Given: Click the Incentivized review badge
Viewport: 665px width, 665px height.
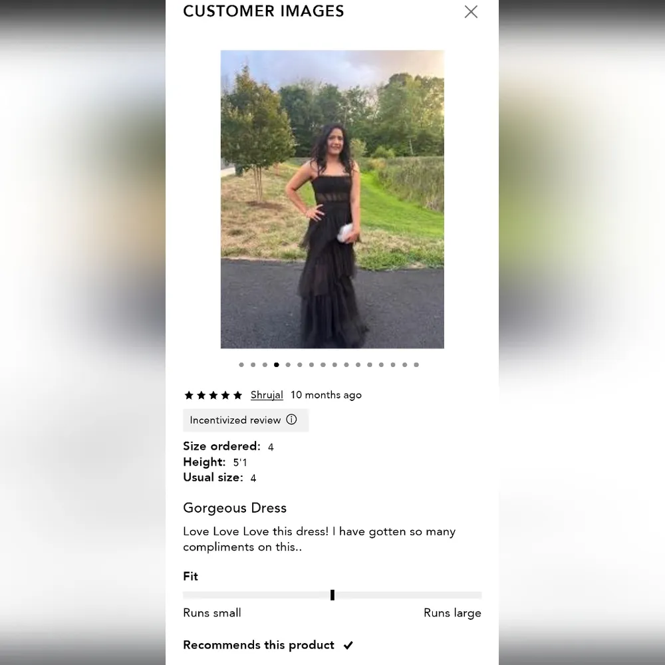Looking at the screenshot, I should point(245,420).
